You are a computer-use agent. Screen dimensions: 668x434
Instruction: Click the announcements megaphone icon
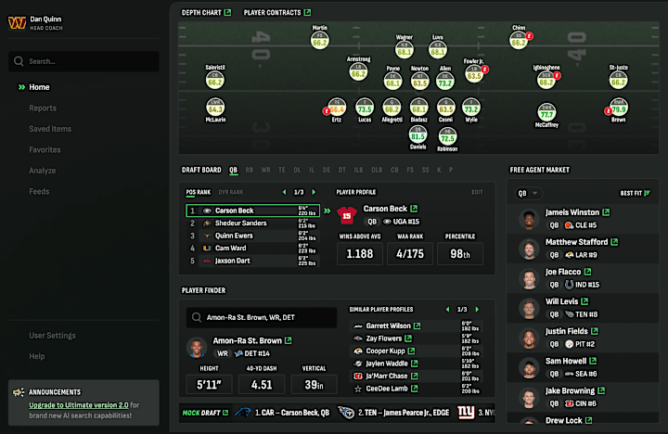19,392
